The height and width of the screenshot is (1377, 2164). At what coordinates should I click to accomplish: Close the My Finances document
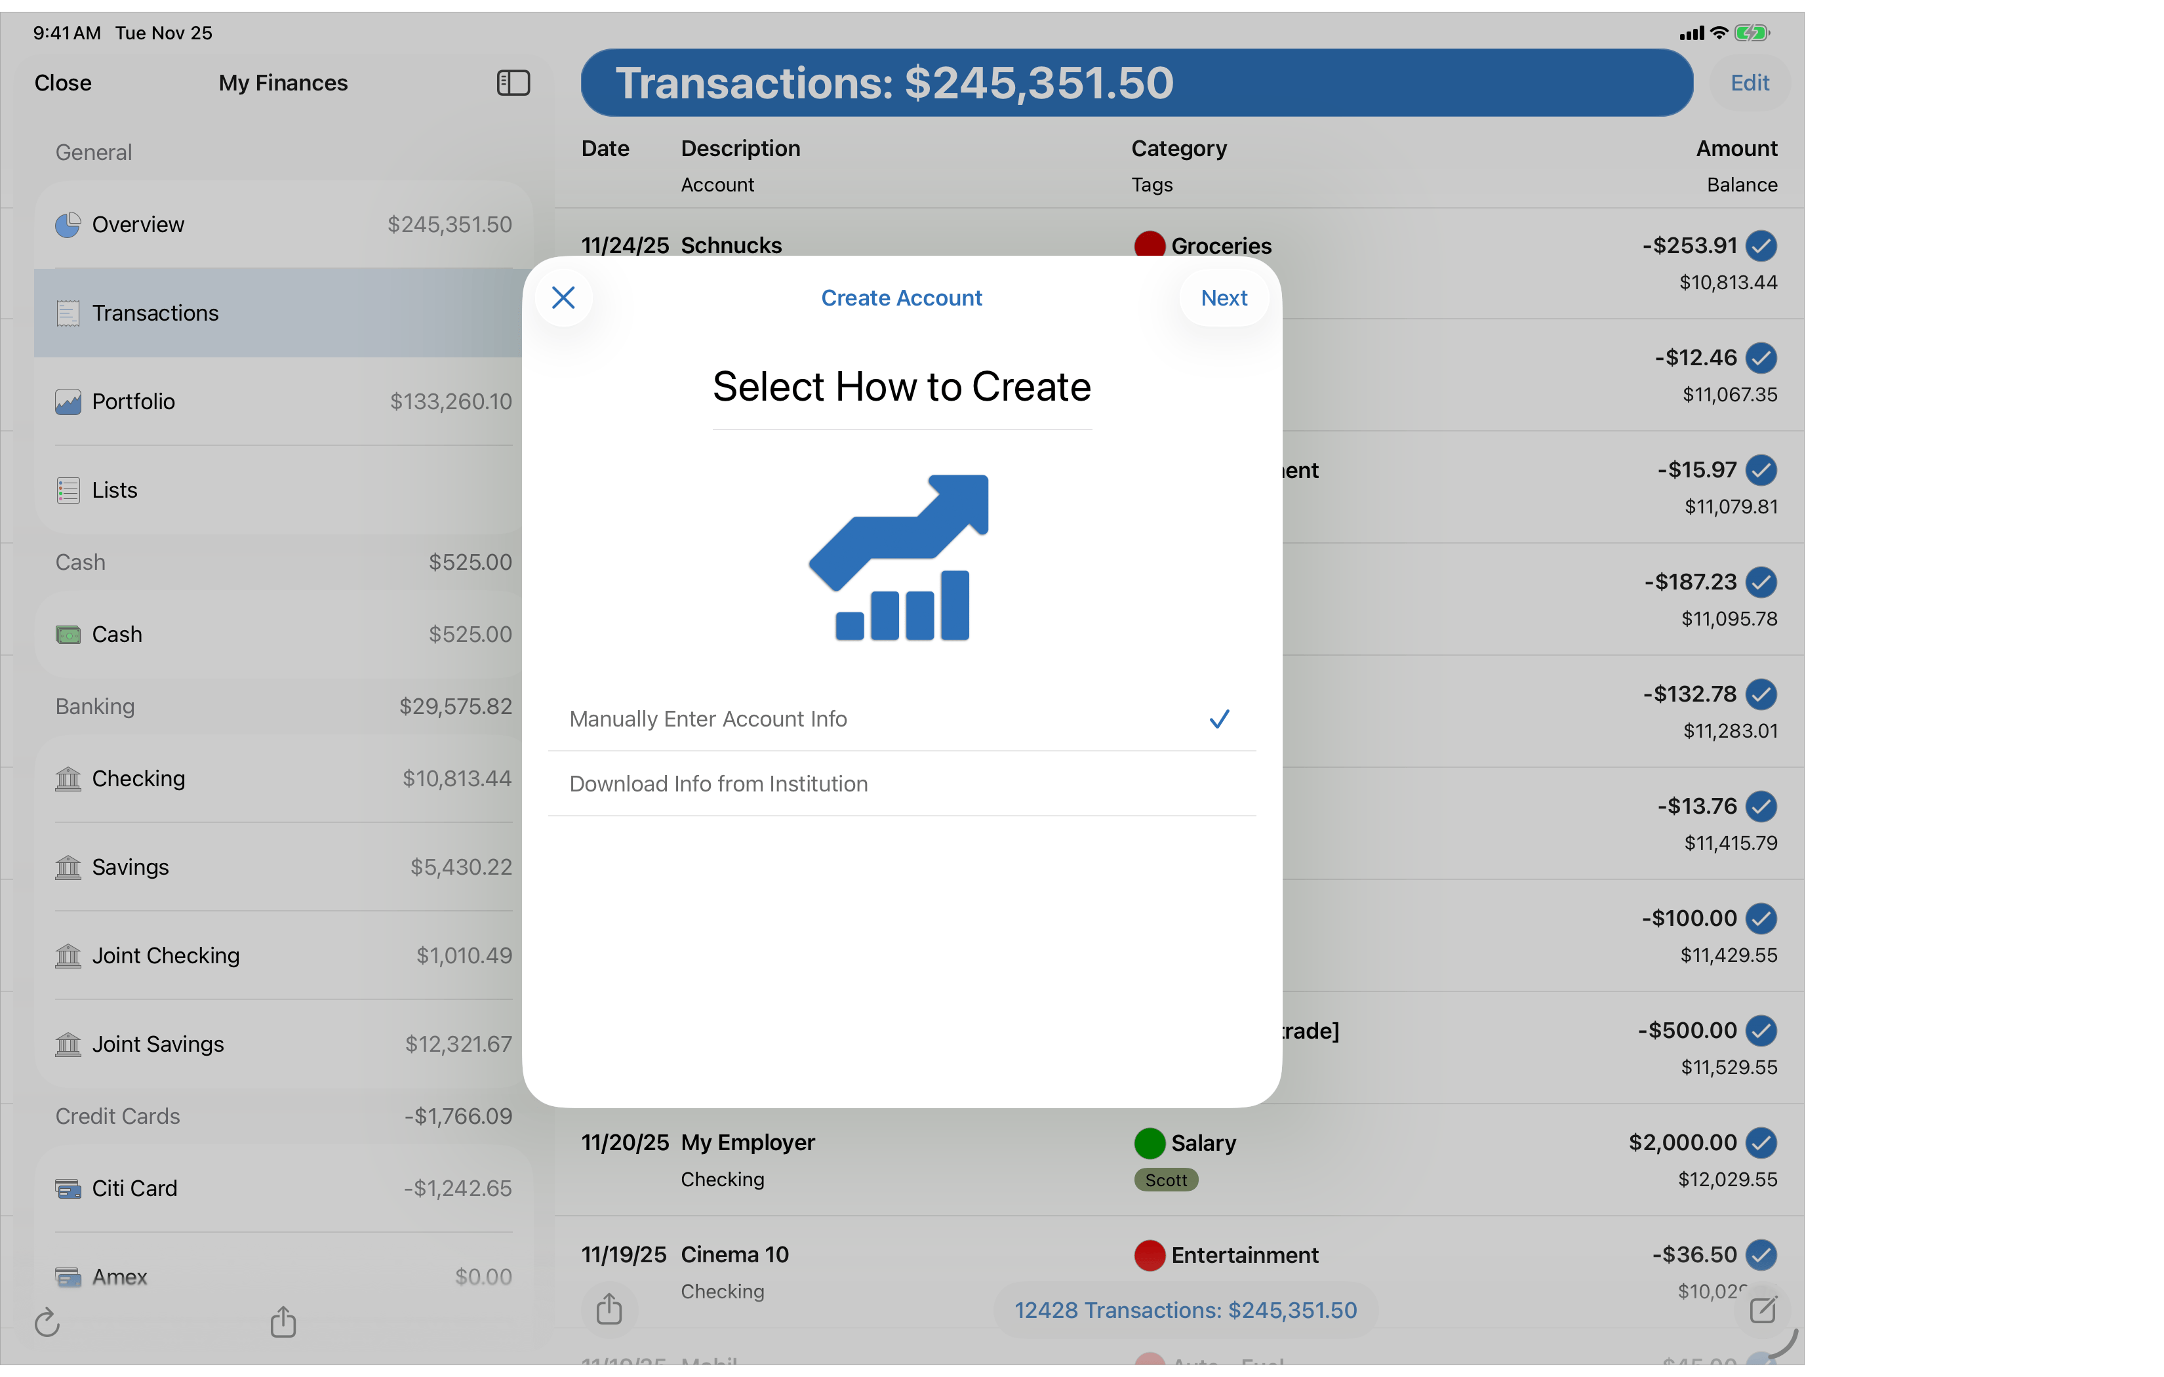click(63, 83)
